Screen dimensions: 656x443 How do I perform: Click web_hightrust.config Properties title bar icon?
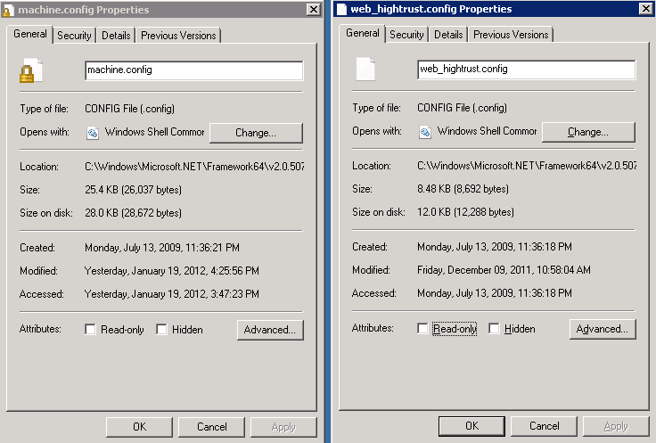[x=341, y=9]
